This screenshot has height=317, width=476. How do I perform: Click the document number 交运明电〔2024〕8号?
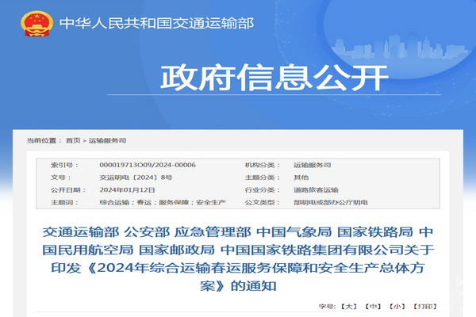[x=136, y=178]
